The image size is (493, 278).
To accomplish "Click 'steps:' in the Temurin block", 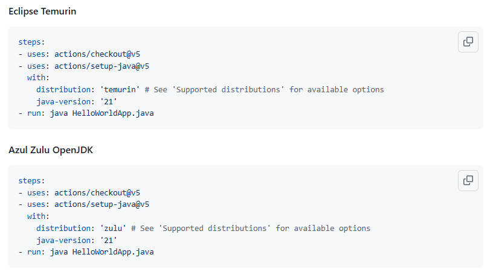I will pyautogui.click(x=31, y=42).
